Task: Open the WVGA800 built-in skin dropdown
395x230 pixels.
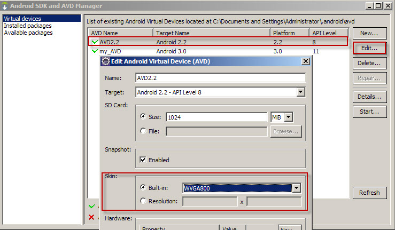Action: [x=297, y=188]
